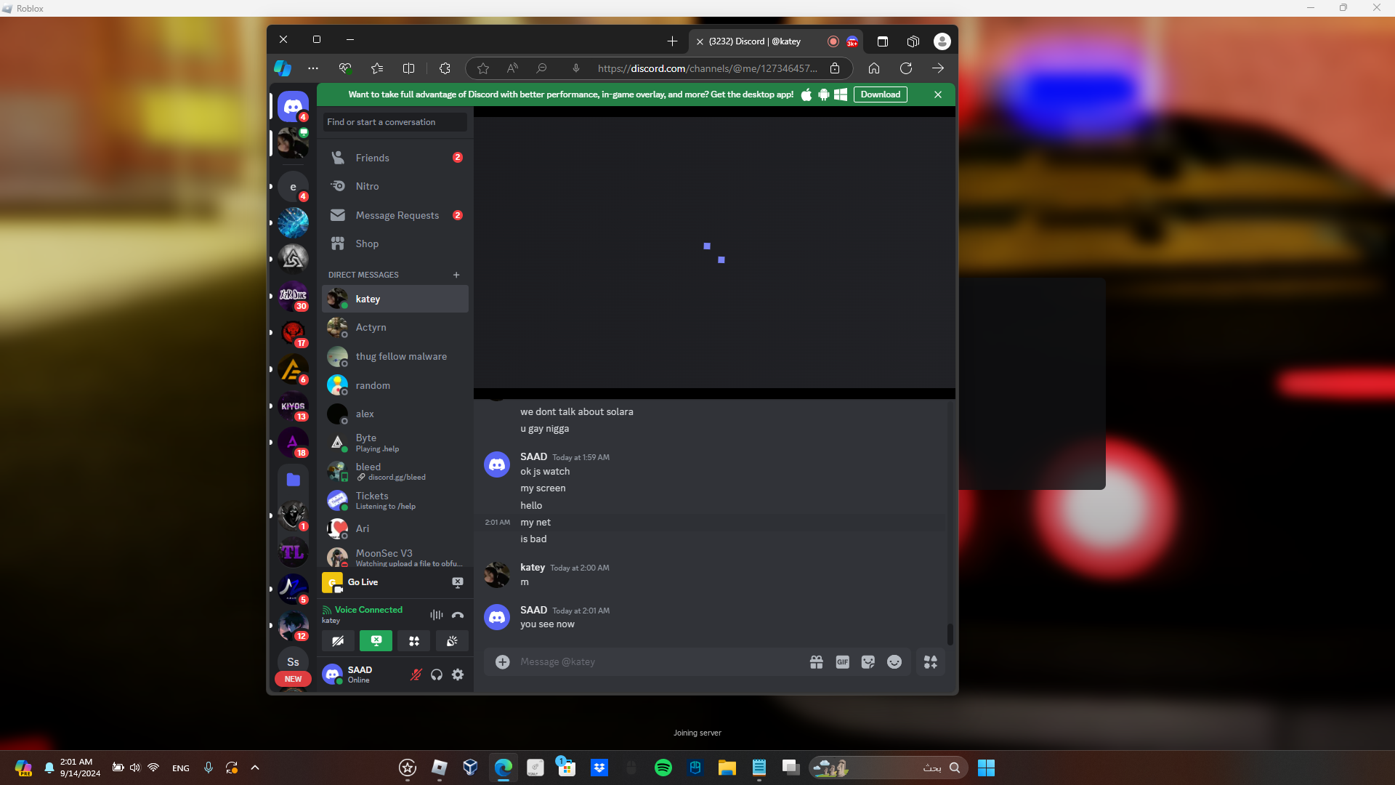Viewport: 1395px width, 785px height.
Task: Open Edge settings and more menu
Action: (x=313, y=68)
